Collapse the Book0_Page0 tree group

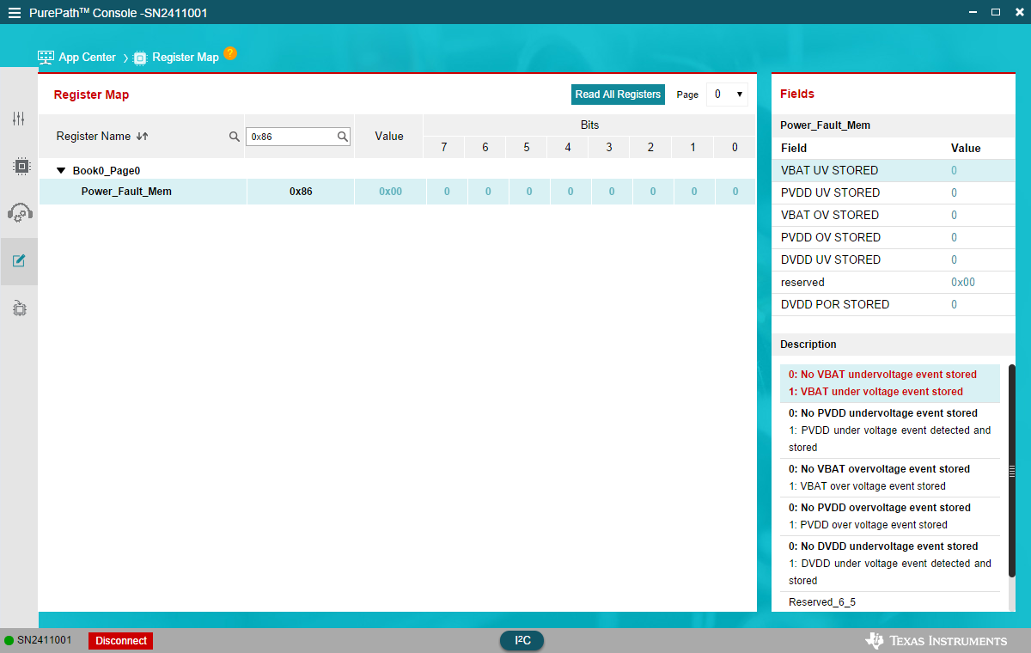61,171
